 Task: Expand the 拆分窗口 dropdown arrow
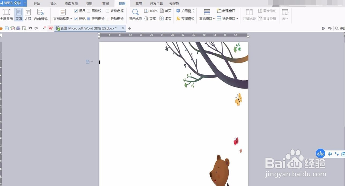click(237, 19)
